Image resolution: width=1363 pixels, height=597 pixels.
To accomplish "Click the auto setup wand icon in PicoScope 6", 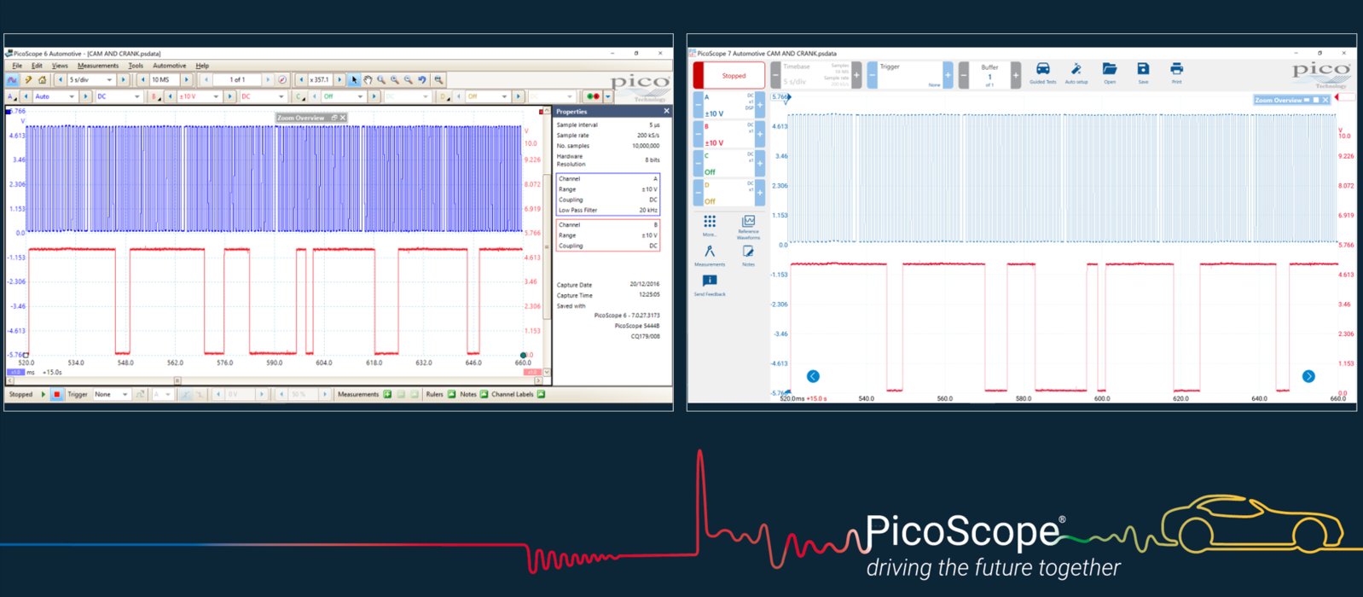I will pyautogui.click(x=27, y=80).
